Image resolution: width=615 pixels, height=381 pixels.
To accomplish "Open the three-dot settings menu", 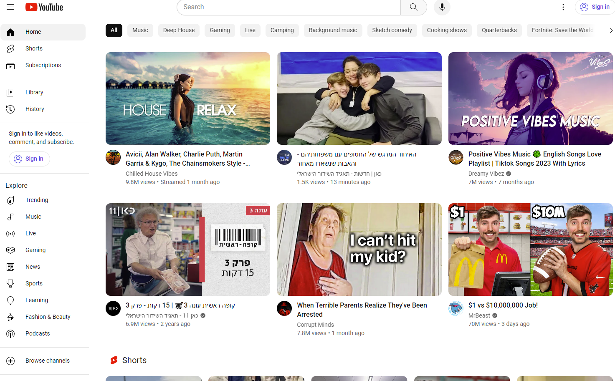I will [x=563, y=7].
